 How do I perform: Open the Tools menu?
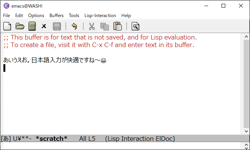pyautogui.click(x=74, y=16)
